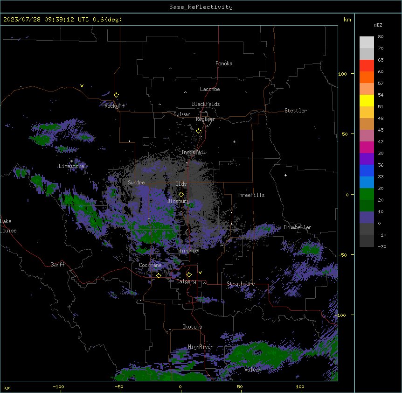Click the white plus marker west of Drumheller
402x393 pixels.
(285, 175)
